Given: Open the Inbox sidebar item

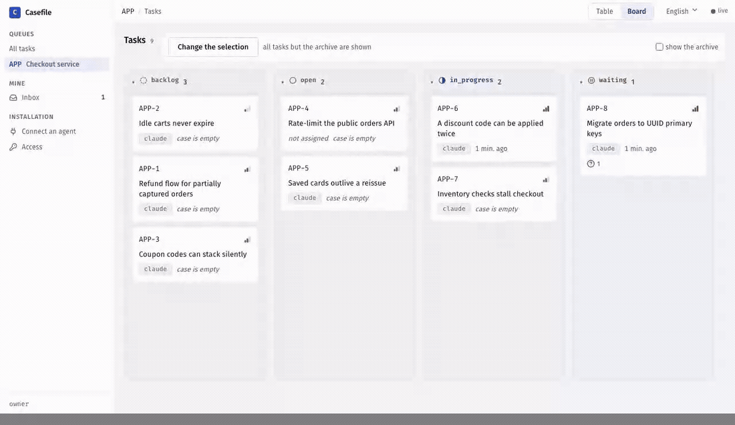Looking at the screenshot, I should click(x=57, y=98).
